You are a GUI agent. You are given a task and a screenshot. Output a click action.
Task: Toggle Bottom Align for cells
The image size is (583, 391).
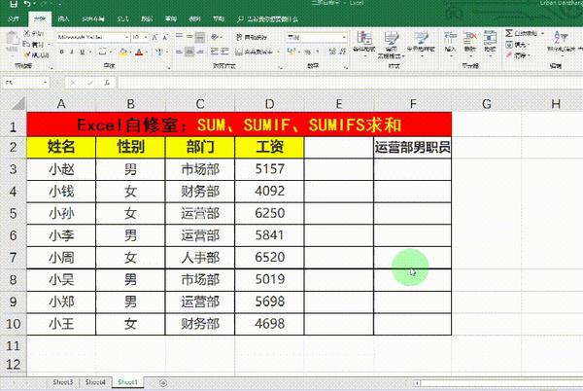click(200, 37)
